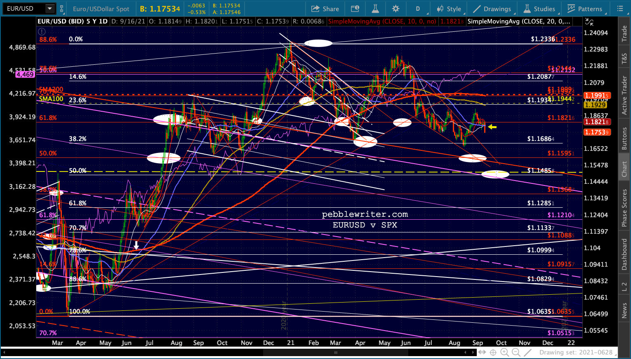631x359 pixels.
Task: Select the line drawing tool icon
Action: tap(527, 352)
